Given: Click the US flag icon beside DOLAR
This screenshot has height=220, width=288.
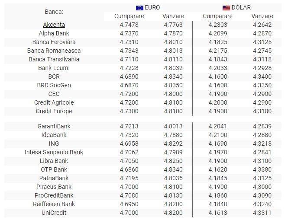Looking at the screenshot, I should pos(226,8).
